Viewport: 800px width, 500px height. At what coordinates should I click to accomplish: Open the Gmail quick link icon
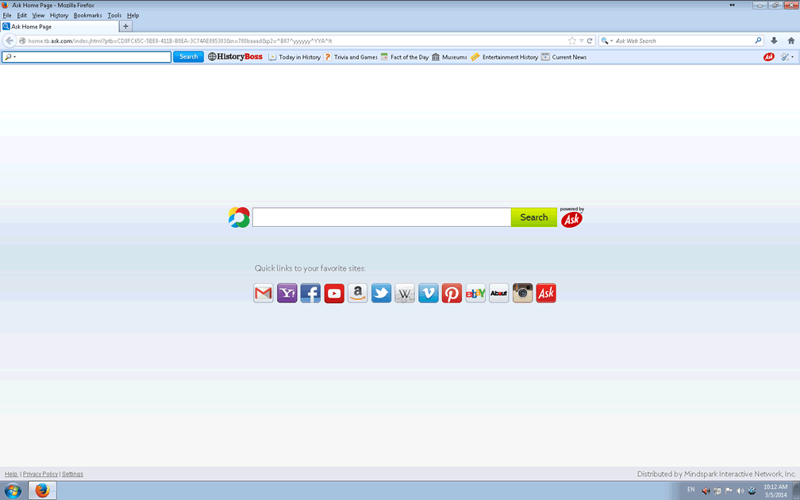click(263, 294)
